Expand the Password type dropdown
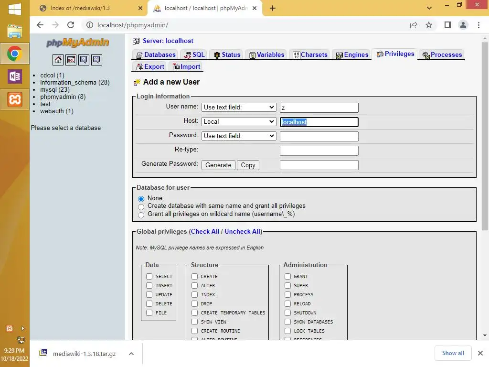 (239, 136)
